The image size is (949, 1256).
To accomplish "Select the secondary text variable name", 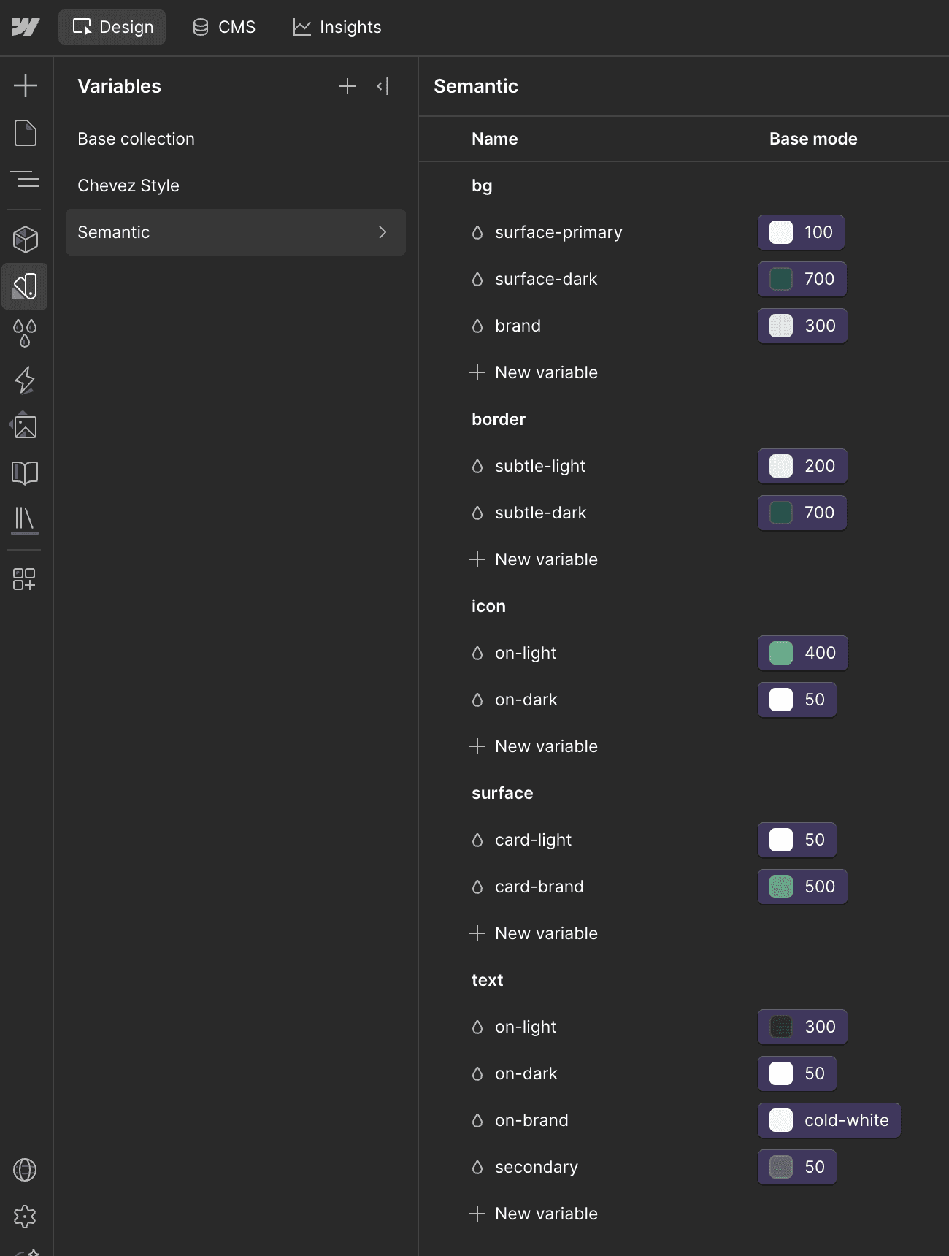I will [537, 1167].
